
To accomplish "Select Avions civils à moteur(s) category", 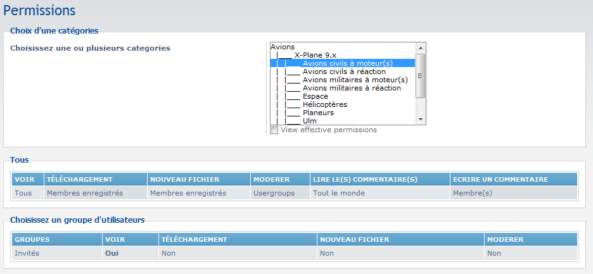I will tap(347, 63).
